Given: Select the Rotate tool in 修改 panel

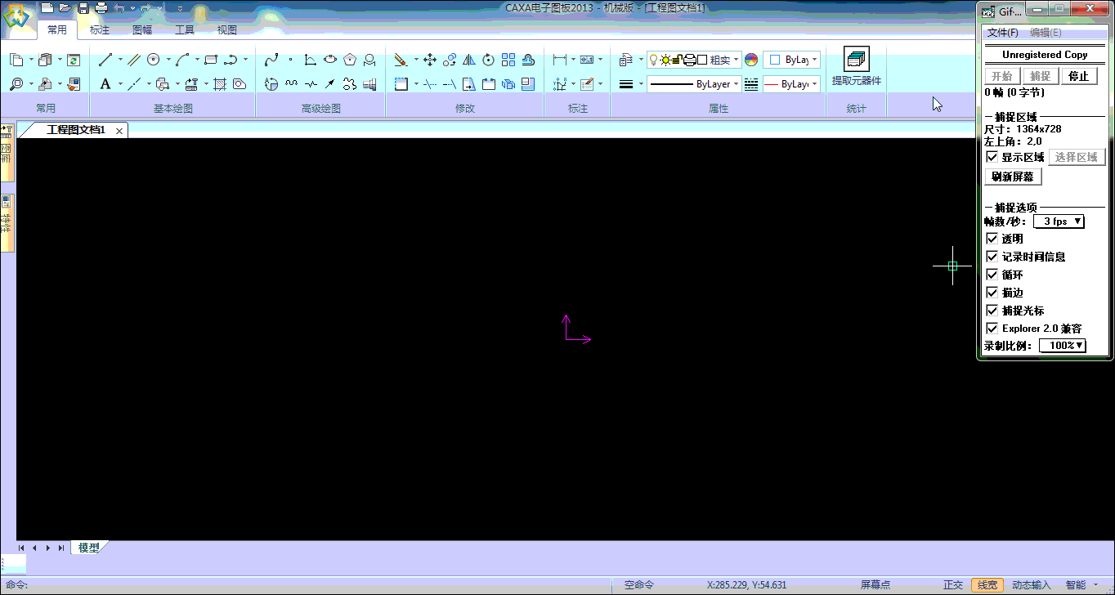Looking at the screenshot, I should coord(489,60).
